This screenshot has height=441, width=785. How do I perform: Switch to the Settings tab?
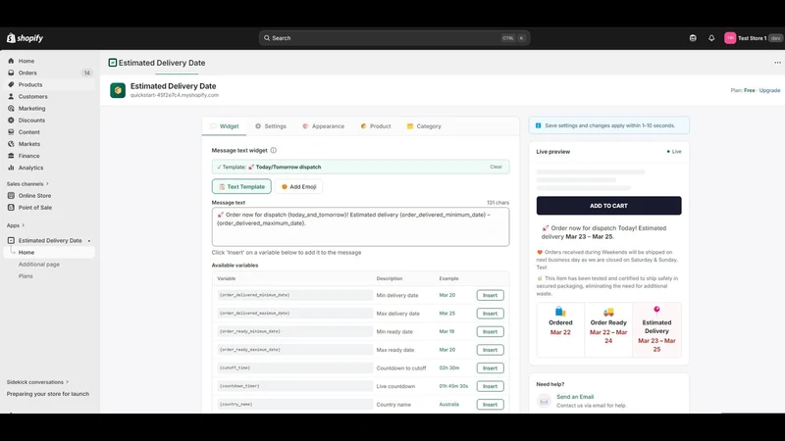(271, 126)
